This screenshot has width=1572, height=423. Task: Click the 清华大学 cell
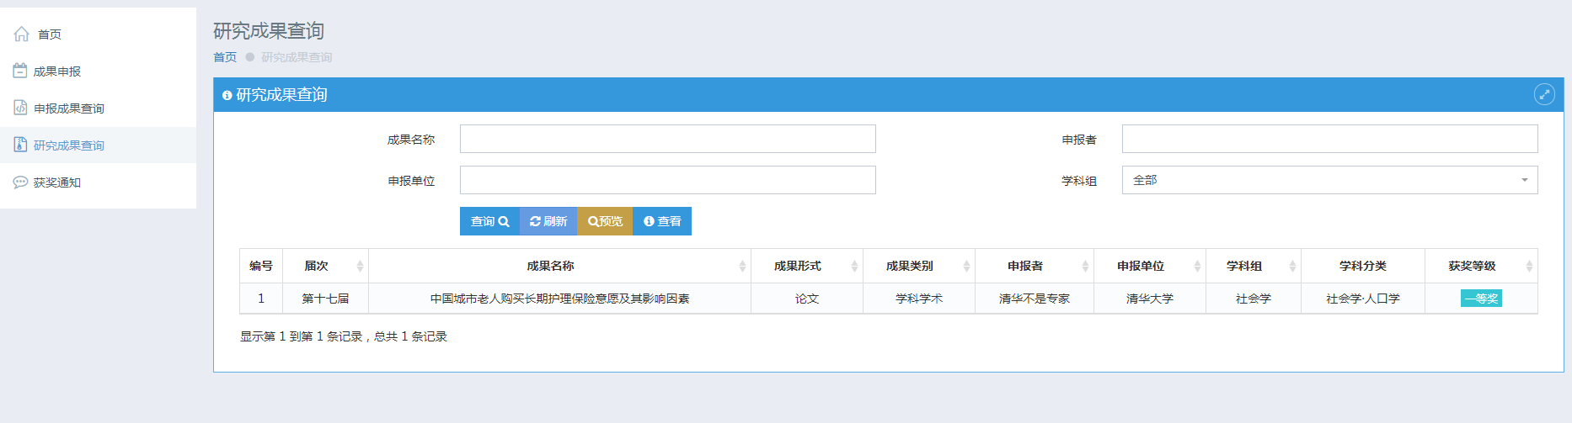click(1149, 299)
